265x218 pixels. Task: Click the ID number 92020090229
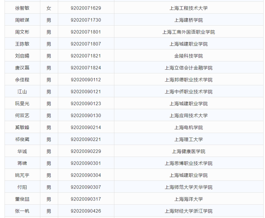pyautogui.click(x=86, y=151)
